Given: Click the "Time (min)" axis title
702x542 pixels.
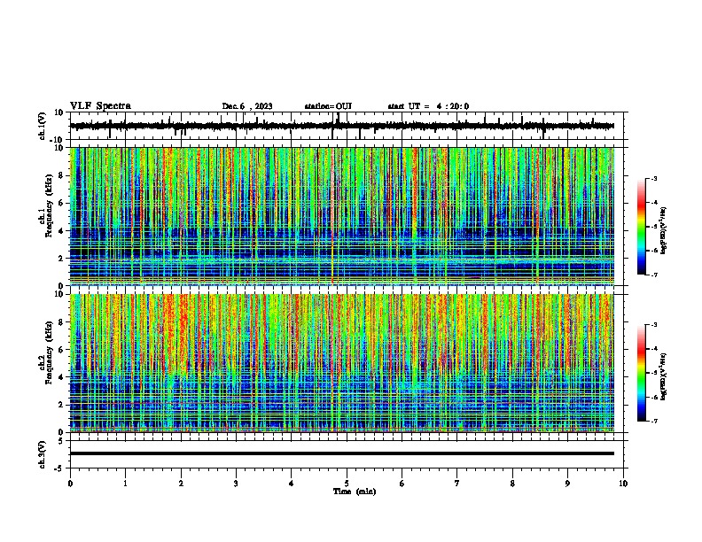Looking at the screenshot, I should click(355, 492).
